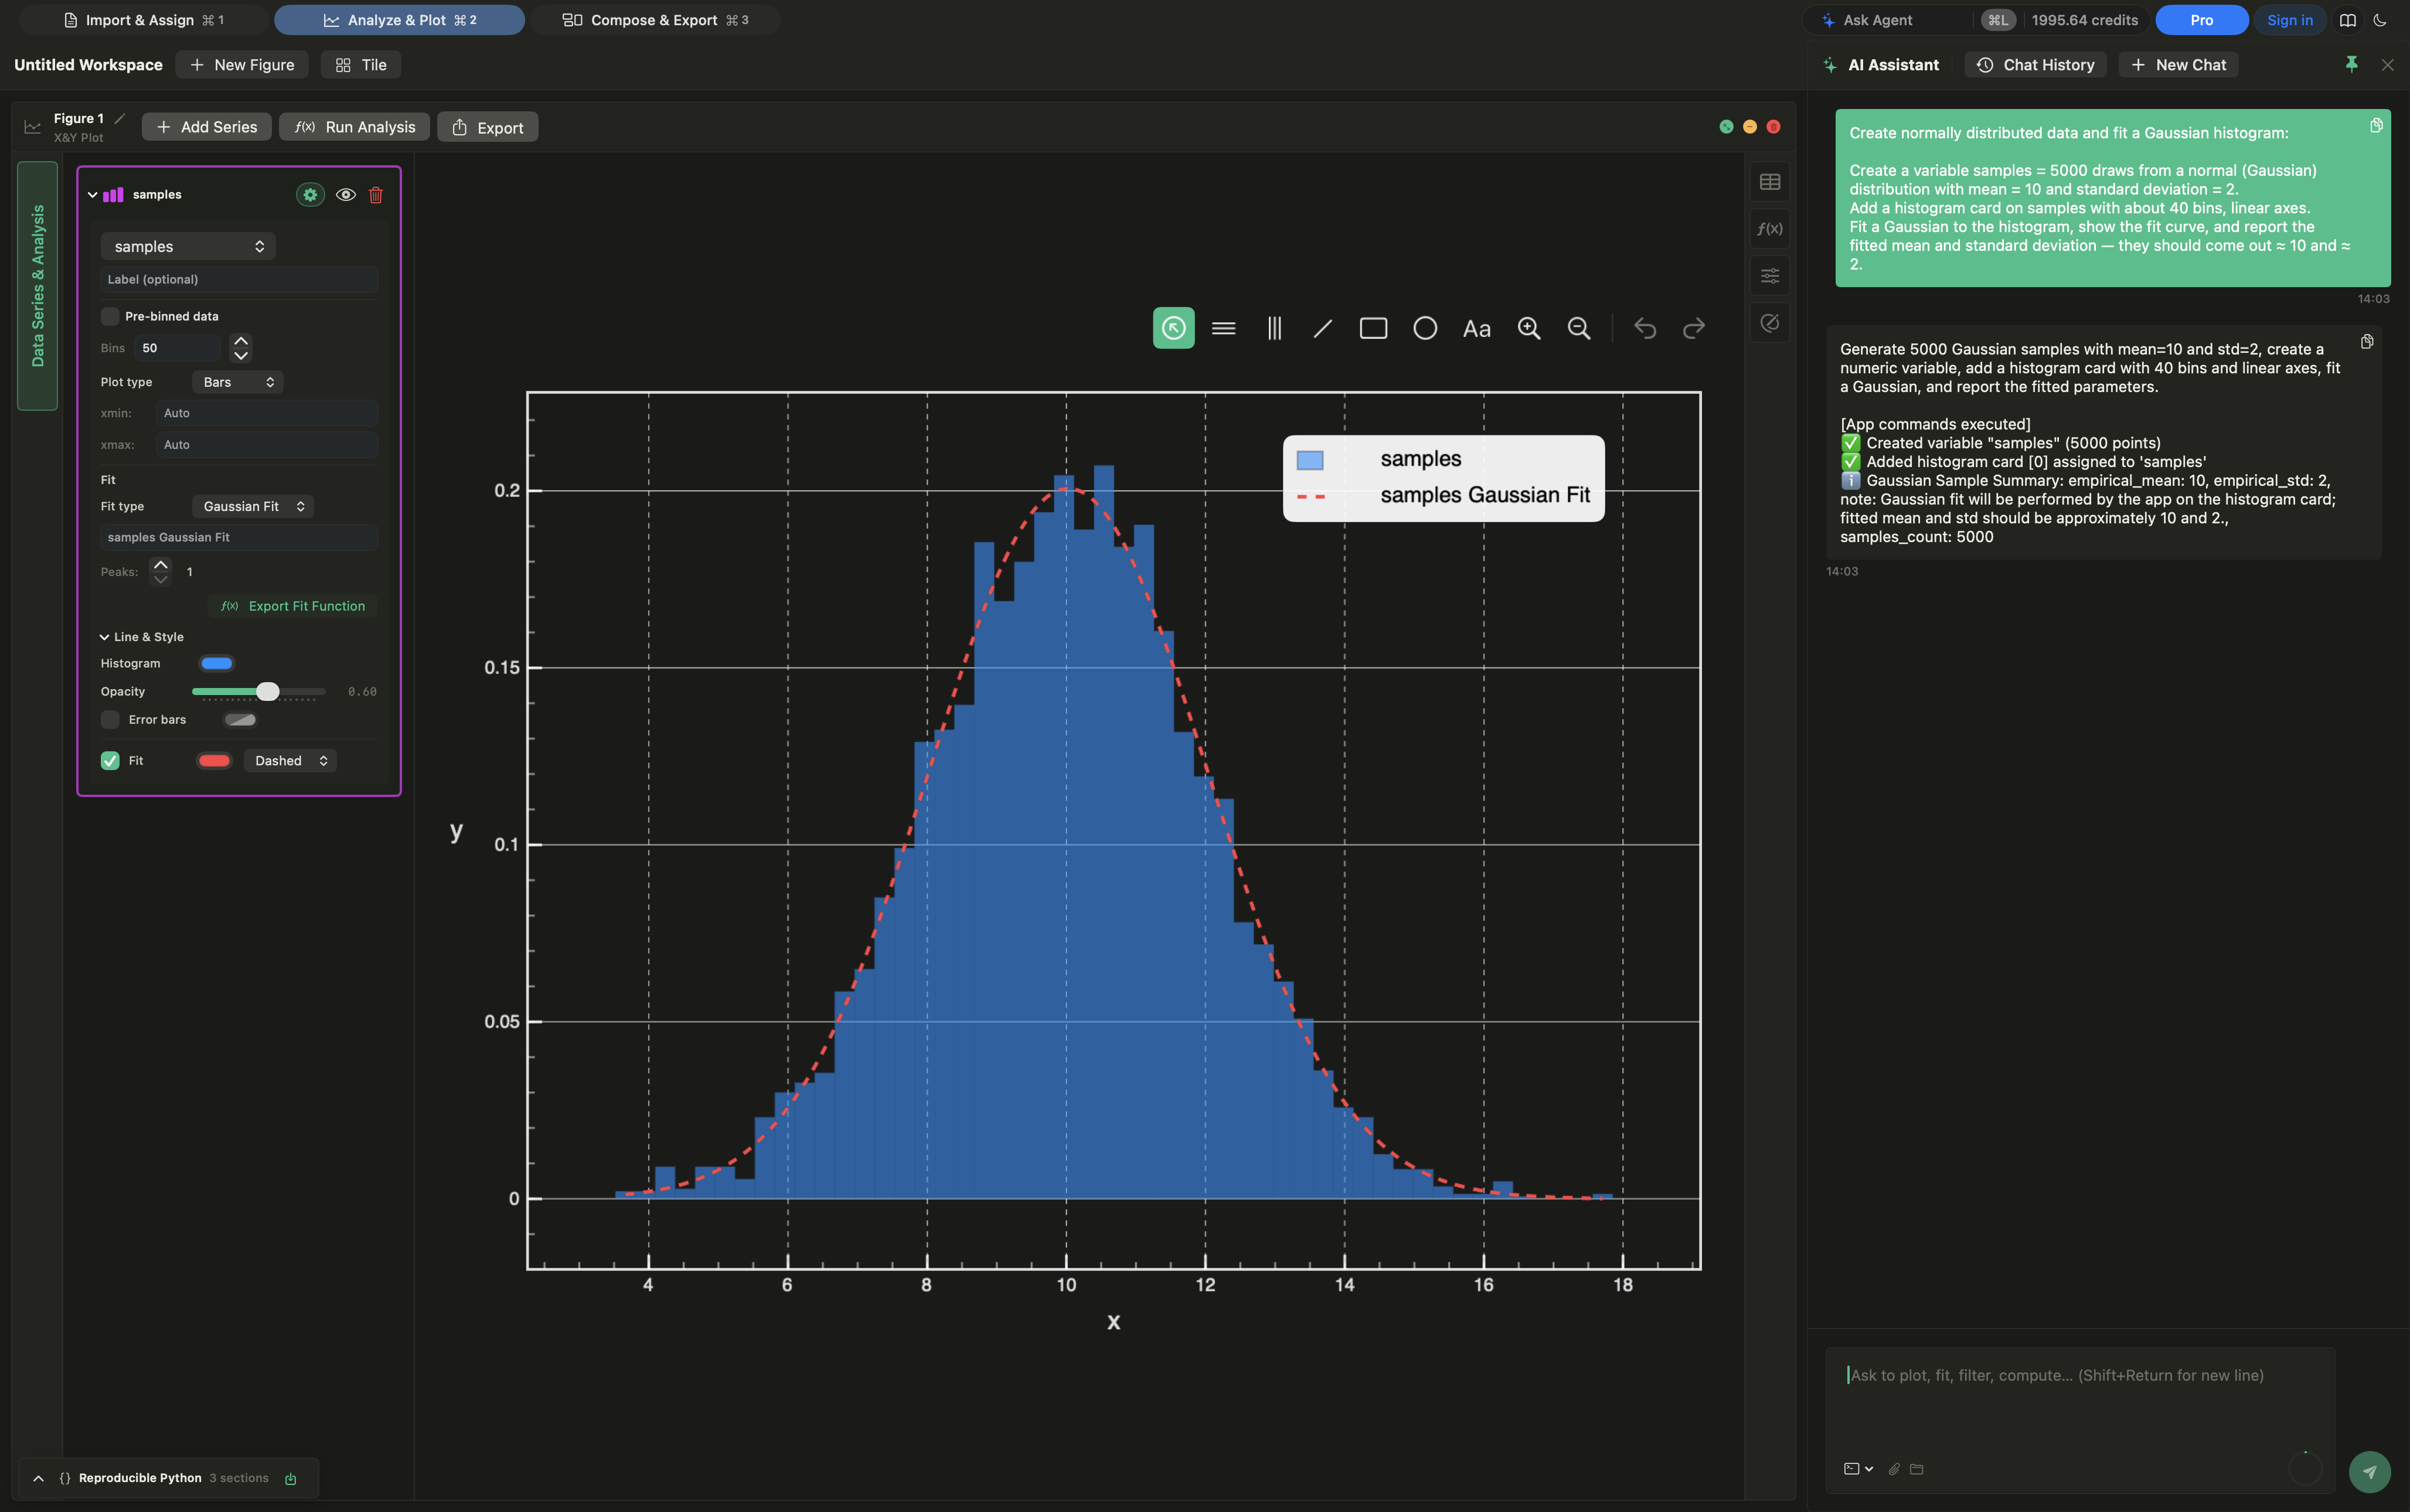The height and width of the screenshot is (1512, 2410).
Task: Open the Fit red color swatch
Action: 214,761
